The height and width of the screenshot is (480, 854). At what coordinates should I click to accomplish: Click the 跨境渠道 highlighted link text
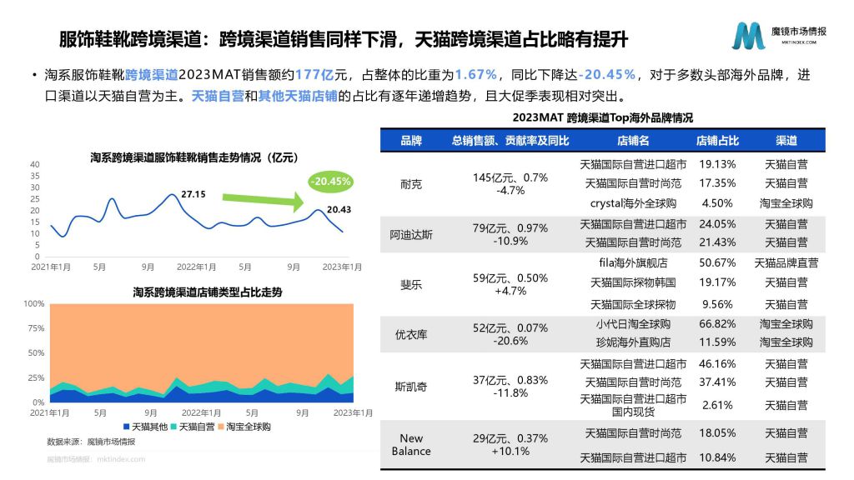[x=152, y=75]
